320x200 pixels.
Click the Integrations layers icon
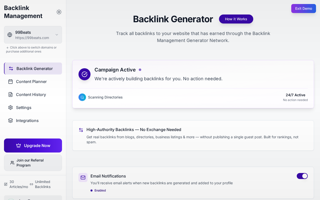coord(10,120)
